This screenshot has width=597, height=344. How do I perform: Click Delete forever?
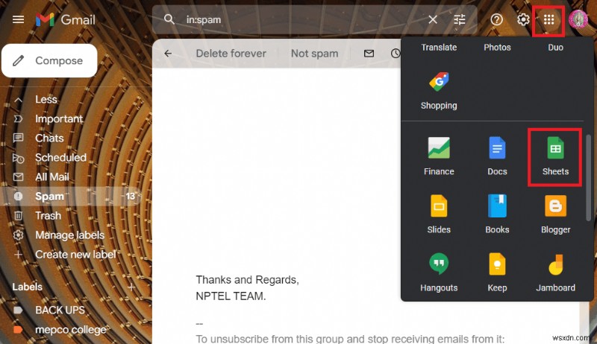pos(231,54)
